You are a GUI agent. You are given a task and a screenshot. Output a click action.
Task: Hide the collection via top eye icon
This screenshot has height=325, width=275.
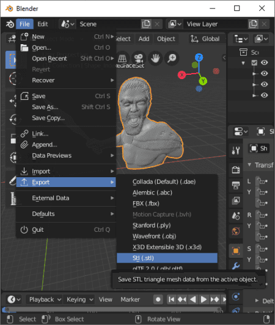[264, 63]
